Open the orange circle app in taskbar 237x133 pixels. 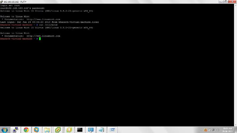[x=69, y=130]
